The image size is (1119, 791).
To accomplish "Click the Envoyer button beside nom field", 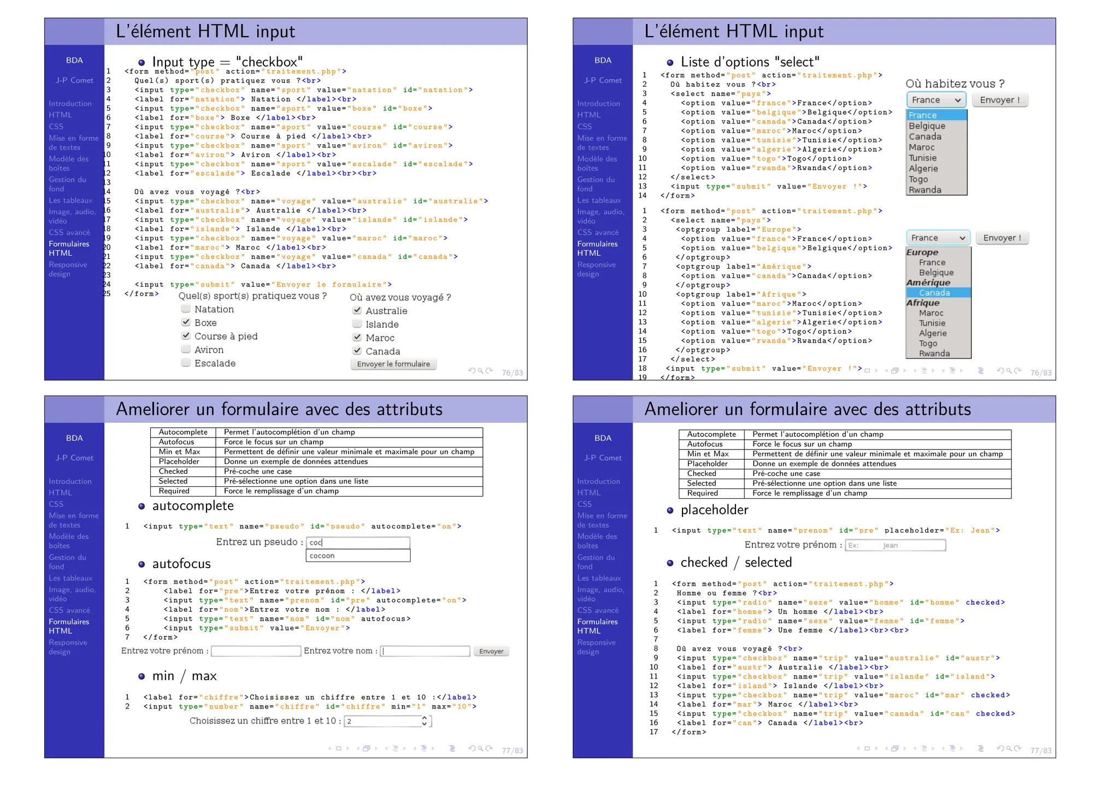I will (x=491, y=651).
